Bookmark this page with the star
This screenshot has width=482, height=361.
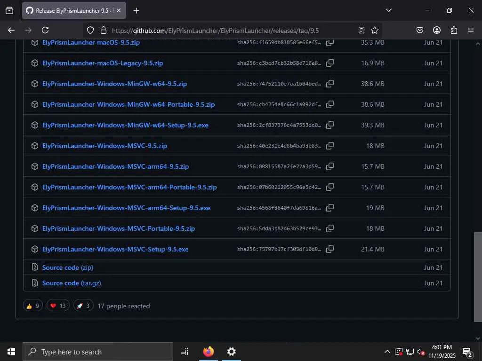coord(374,30)
